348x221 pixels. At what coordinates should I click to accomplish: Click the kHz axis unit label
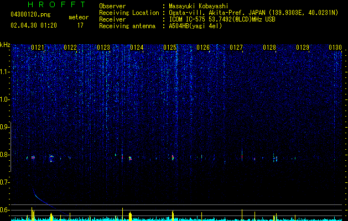(5, 45)
